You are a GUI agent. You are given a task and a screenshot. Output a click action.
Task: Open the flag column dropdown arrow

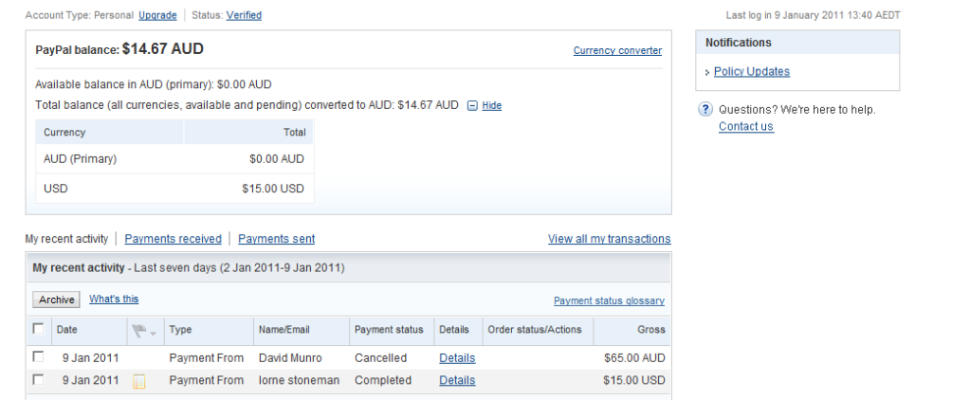click(153, 334)
